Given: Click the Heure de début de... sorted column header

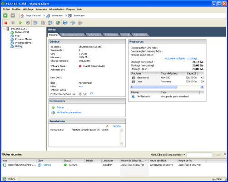Looking at the screenshot, I should (134, 161).
